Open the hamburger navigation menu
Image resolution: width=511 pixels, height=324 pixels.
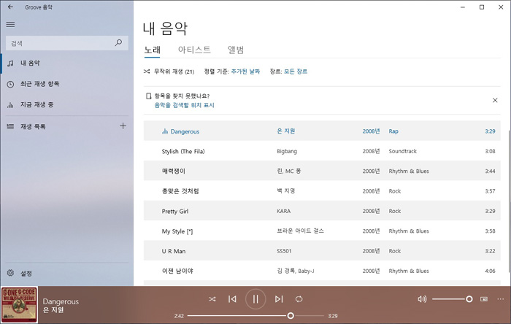pyautogui.click(x=10, y=24)
